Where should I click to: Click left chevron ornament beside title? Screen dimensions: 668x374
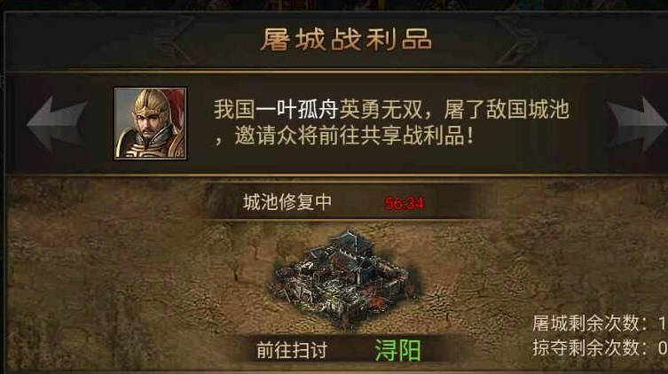(x=175, y=40)
